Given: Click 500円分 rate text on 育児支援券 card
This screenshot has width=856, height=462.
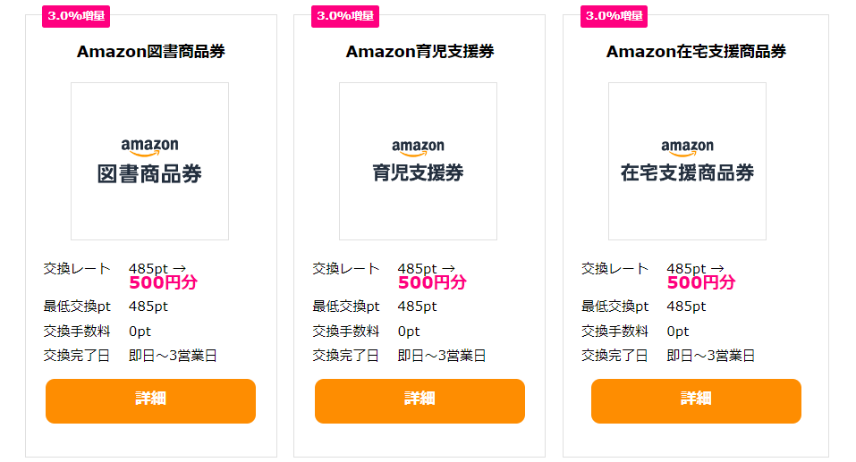Looking at the screenshot, I should click(x=432, y=282).
